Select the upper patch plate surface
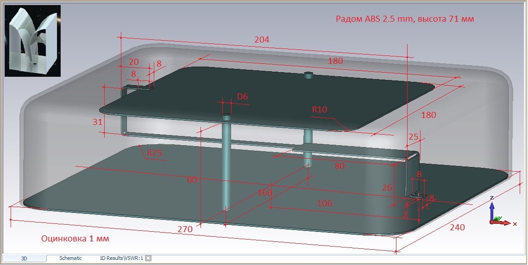The width and height of the screenshot is (528, 265). (270, 98)
